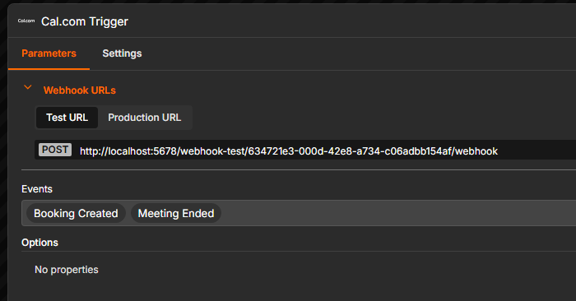Open the Events multi-select dropdown empty area
The height and width of the screenshot is (301, 576).
click(x=397, y=213)
